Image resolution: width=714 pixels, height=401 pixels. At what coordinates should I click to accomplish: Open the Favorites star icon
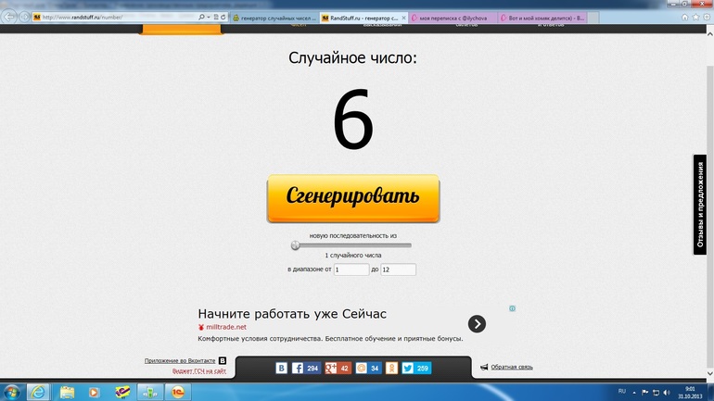pyautogui.click(x=695, y=17)
